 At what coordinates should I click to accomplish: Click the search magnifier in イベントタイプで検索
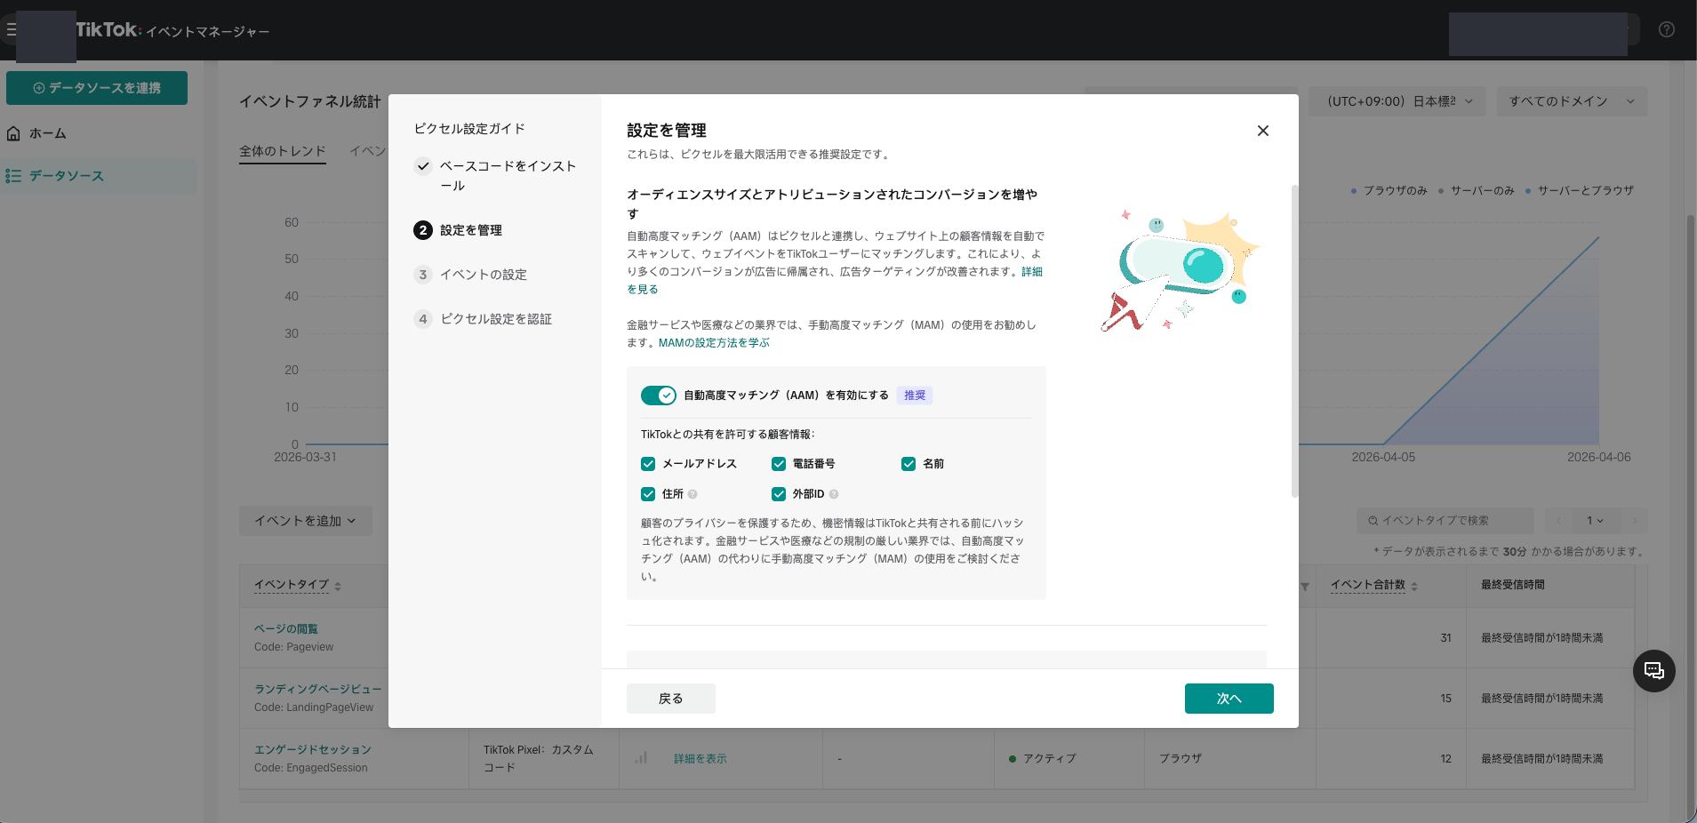tap(1372, 520)
